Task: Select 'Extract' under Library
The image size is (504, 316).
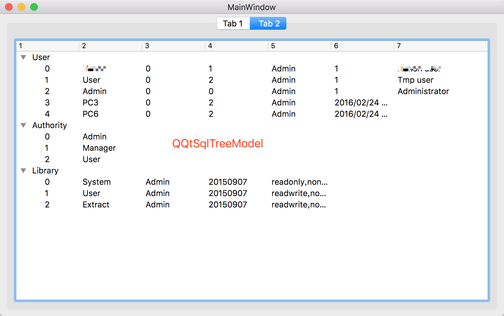Action: [96, 205]
